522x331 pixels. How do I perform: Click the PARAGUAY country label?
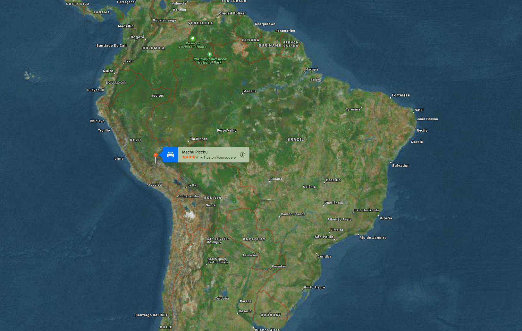coord(254,240)
